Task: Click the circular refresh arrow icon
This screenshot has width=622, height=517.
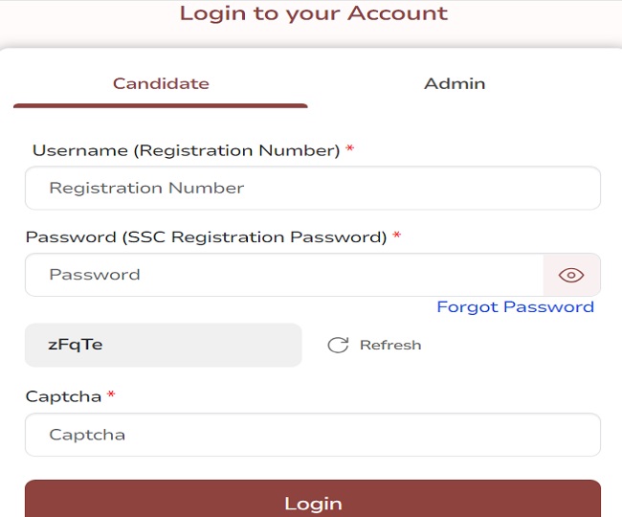Action: coord(338,345)
